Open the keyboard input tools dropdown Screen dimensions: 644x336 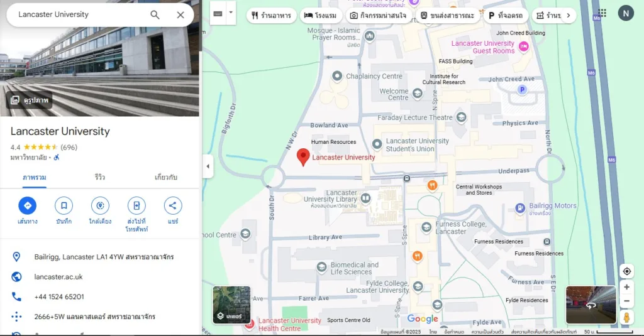[231, 13]
